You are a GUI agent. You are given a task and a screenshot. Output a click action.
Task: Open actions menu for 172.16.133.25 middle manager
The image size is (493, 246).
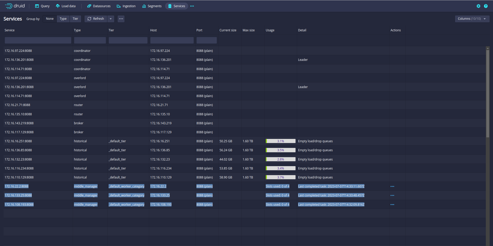(392, 195)
